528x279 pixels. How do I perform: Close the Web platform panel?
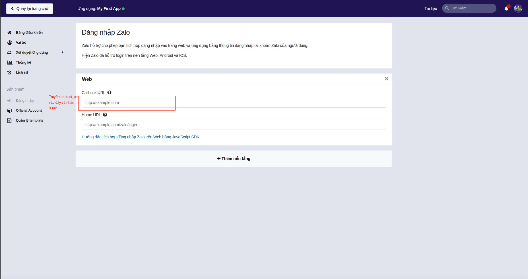pos(386,79)
